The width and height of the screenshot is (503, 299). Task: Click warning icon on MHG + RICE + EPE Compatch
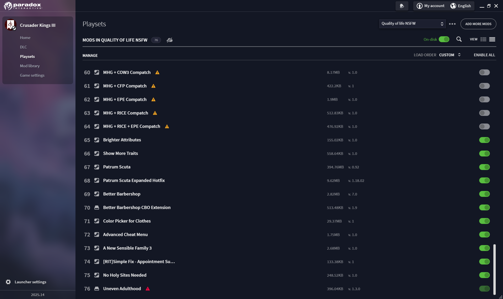167,126
